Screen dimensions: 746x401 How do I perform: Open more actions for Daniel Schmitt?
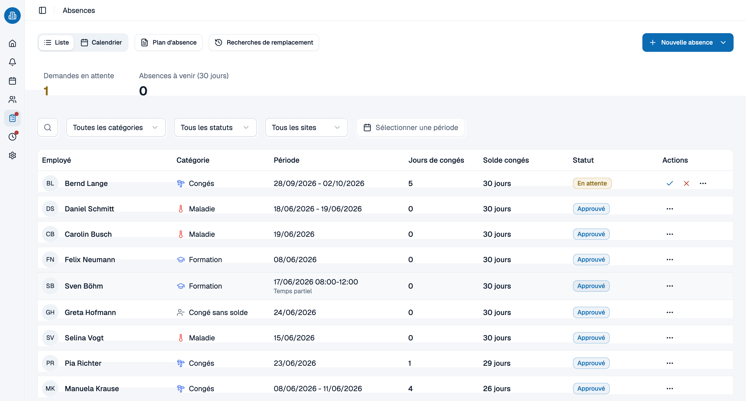tap(670, 209)
